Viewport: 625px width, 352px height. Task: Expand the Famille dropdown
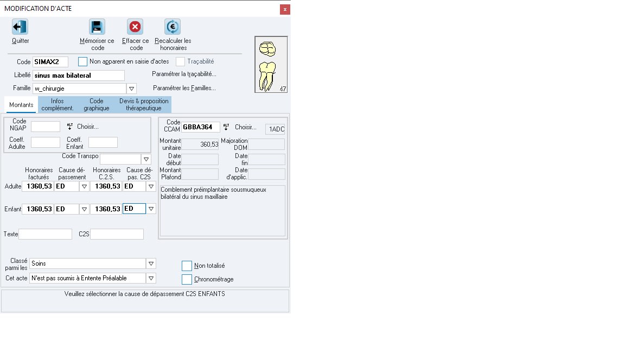coord(131,88)
